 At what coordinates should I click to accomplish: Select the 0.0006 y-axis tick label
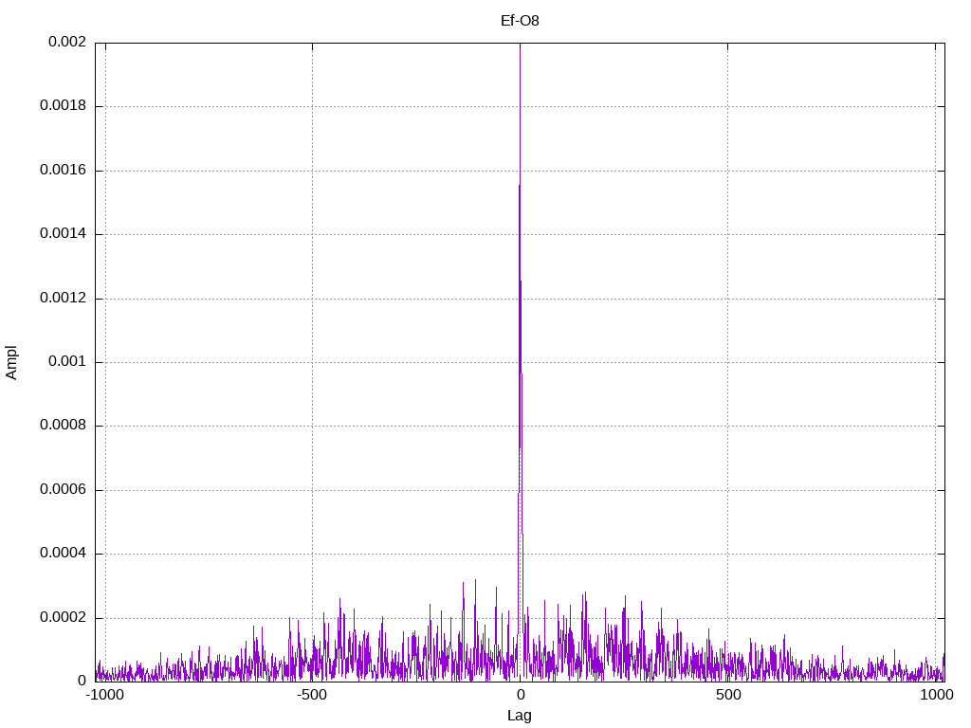(x=63, y=490)
